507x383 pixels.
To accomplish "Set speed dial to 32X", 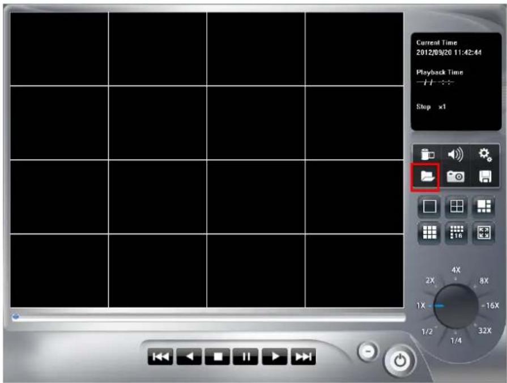I will (x=485, y=331).
